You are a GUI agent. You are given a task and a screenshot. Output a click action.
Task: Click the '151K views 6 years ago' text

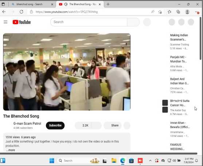pos(20,137)
